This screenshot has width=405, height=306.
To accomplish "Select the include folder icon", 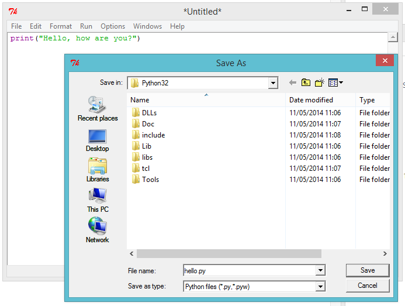I will tap(136, 135).
